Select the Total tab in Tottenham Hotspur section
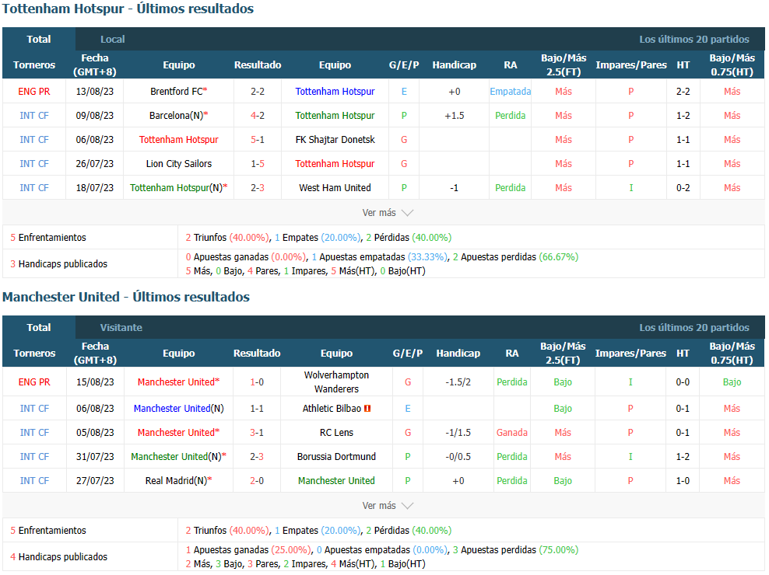 pos(39,39)
